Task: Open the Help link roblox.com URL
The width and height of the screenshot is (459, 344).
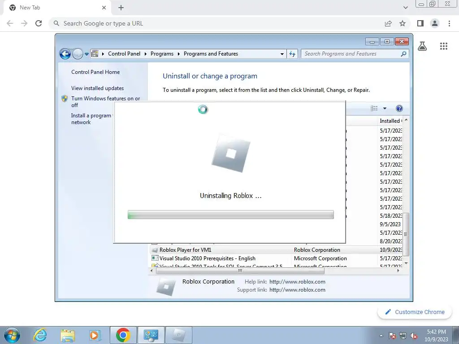Action: tap(297, 282)
